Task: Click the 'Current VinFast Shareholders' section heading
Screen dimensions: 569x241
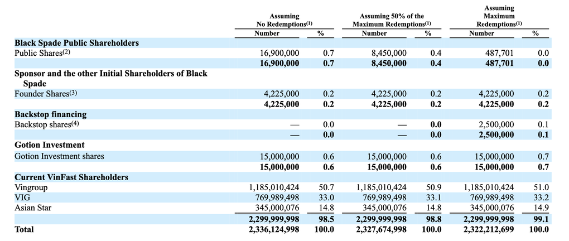Action: coord(71,177)
